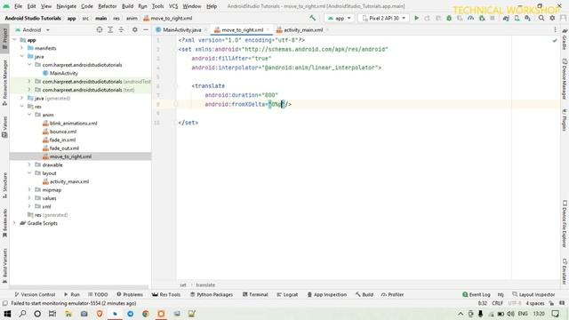Open the Terminal tool window
Screen dimensions: 569x320
click(x=255, y=294)
